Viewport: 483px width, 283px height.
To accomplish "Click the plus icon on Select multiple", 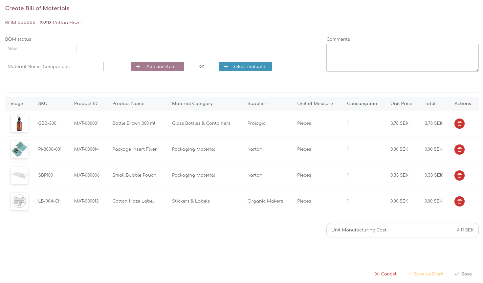I will pos(226,66).
